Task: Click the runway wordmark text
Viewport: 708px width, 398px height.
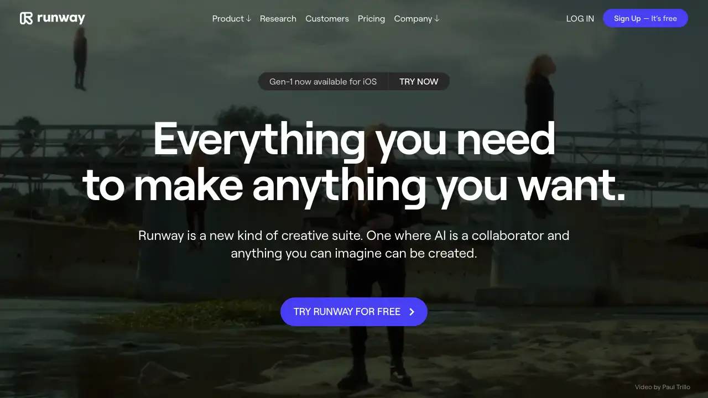Action: click(x=61, y=19)
